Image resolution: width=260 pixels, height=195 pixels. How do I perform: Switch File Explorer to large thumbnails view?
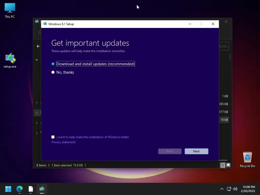pyautogui.click(x=228, y=165)
